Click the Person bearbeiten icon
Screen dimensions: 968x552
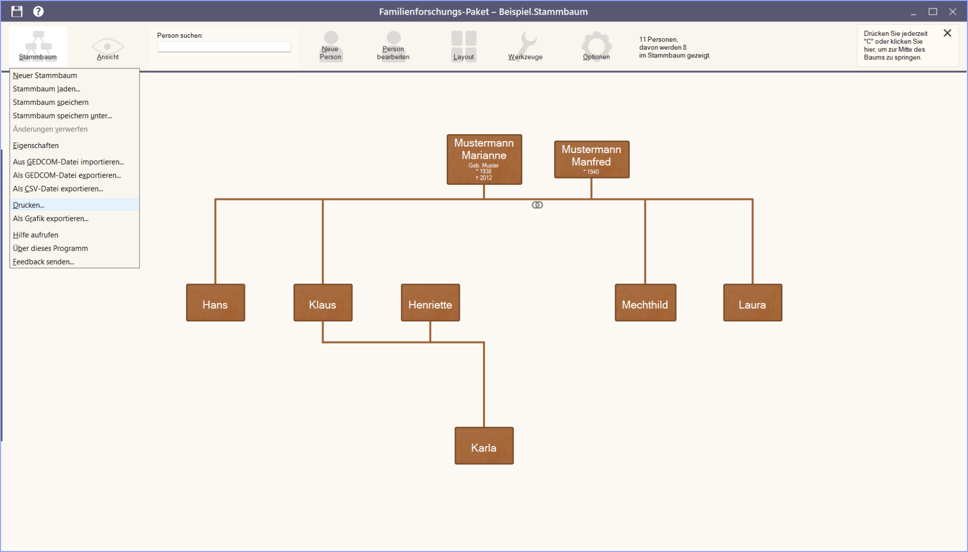pyautogui.click(x=393, y=46)
